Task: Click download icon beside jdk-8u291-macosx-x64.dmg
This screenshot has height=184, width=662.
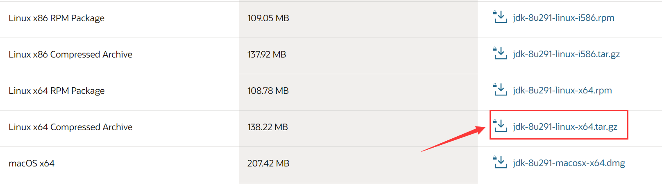Action: (x=500, y=162)
